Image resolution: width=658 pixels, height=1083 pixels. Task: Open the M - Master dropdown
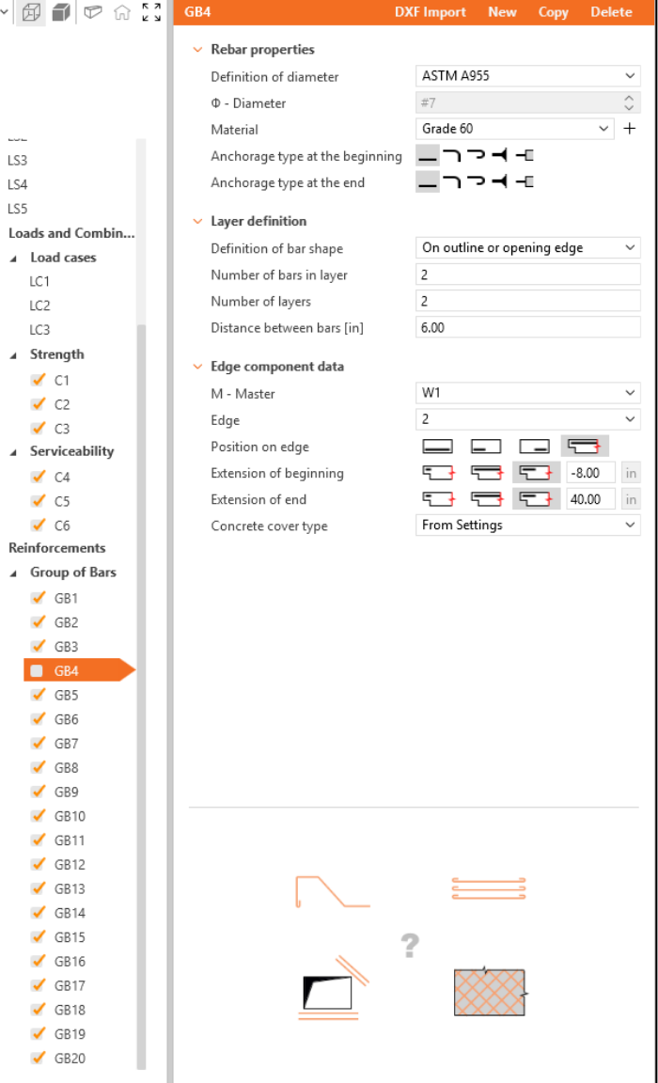(527, 393)
